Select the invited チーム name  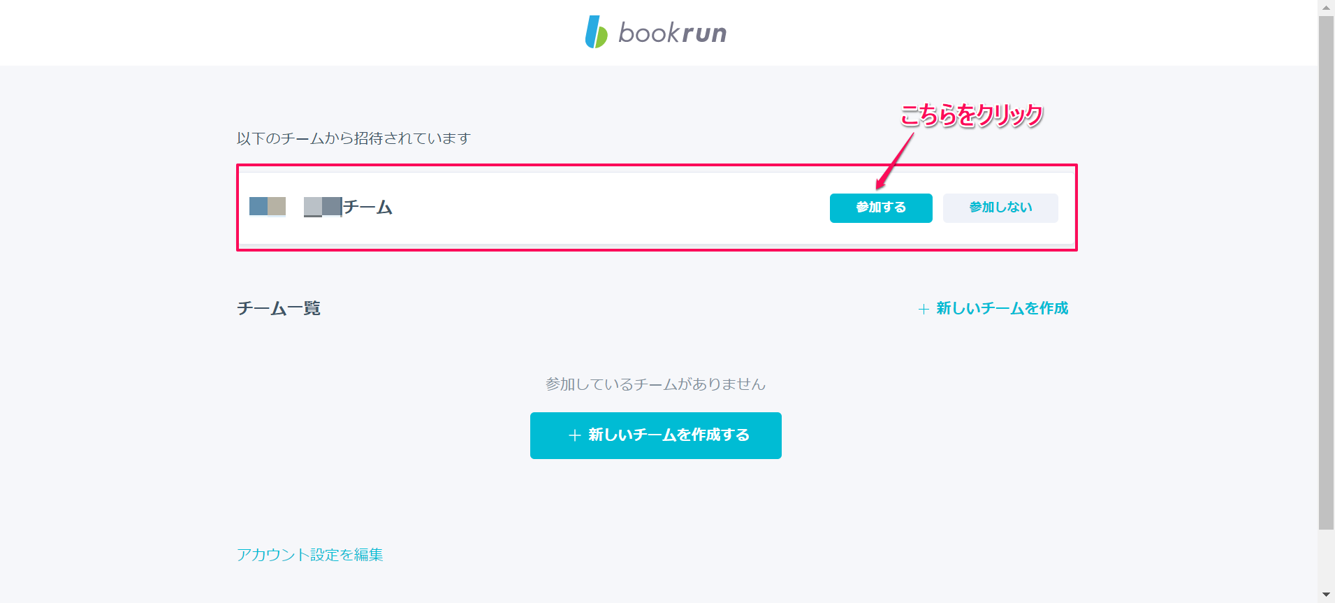click(348, 207)
